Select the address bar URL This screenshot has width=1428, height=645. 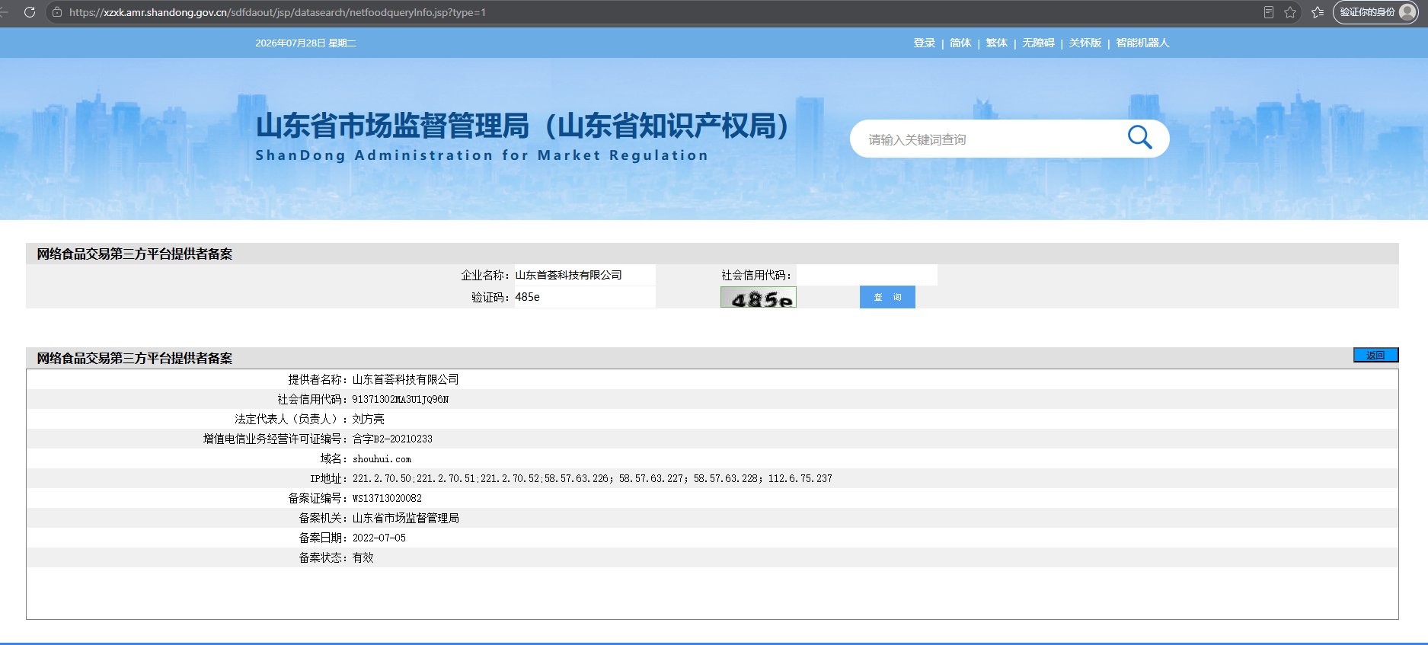[x=277, y=12]
